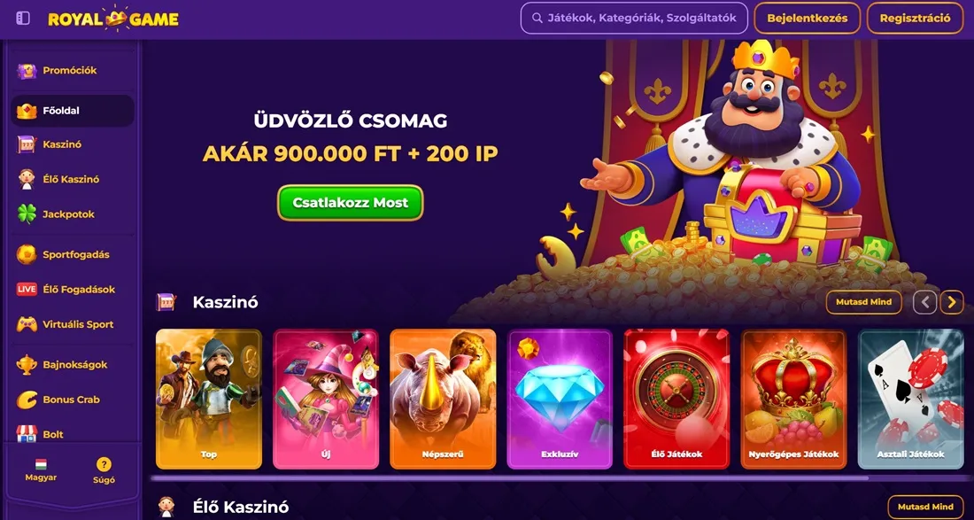This screenshot has width=974, height=520.
Task: Select the Virtuális Sport gamepad icon
Action: 27,324
